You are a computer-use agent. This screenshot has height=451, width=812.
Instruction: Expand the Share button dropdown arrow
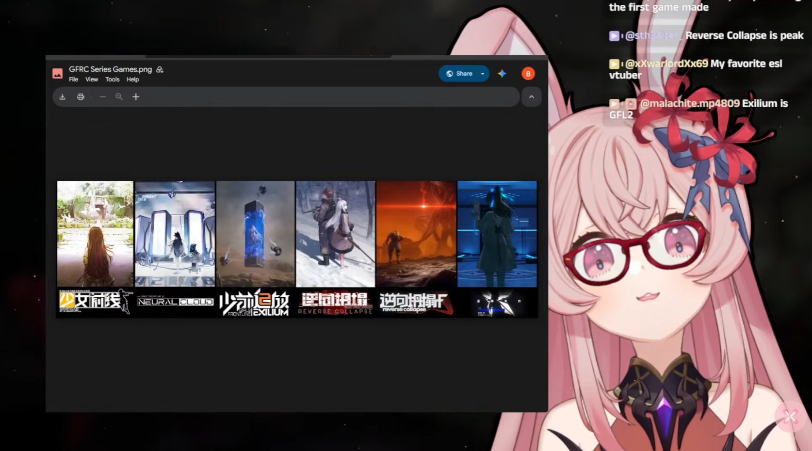click(483, 74)
